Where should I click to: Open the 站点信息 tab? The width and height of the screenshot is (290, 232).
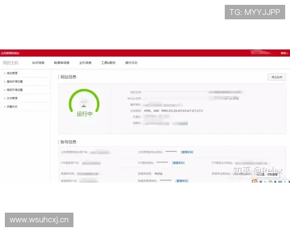[x=38, y=63]
